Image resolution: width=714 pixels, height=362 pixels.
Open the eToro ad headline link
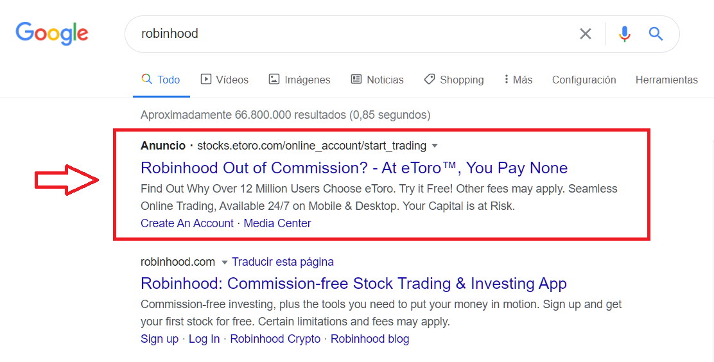(354, 168)
